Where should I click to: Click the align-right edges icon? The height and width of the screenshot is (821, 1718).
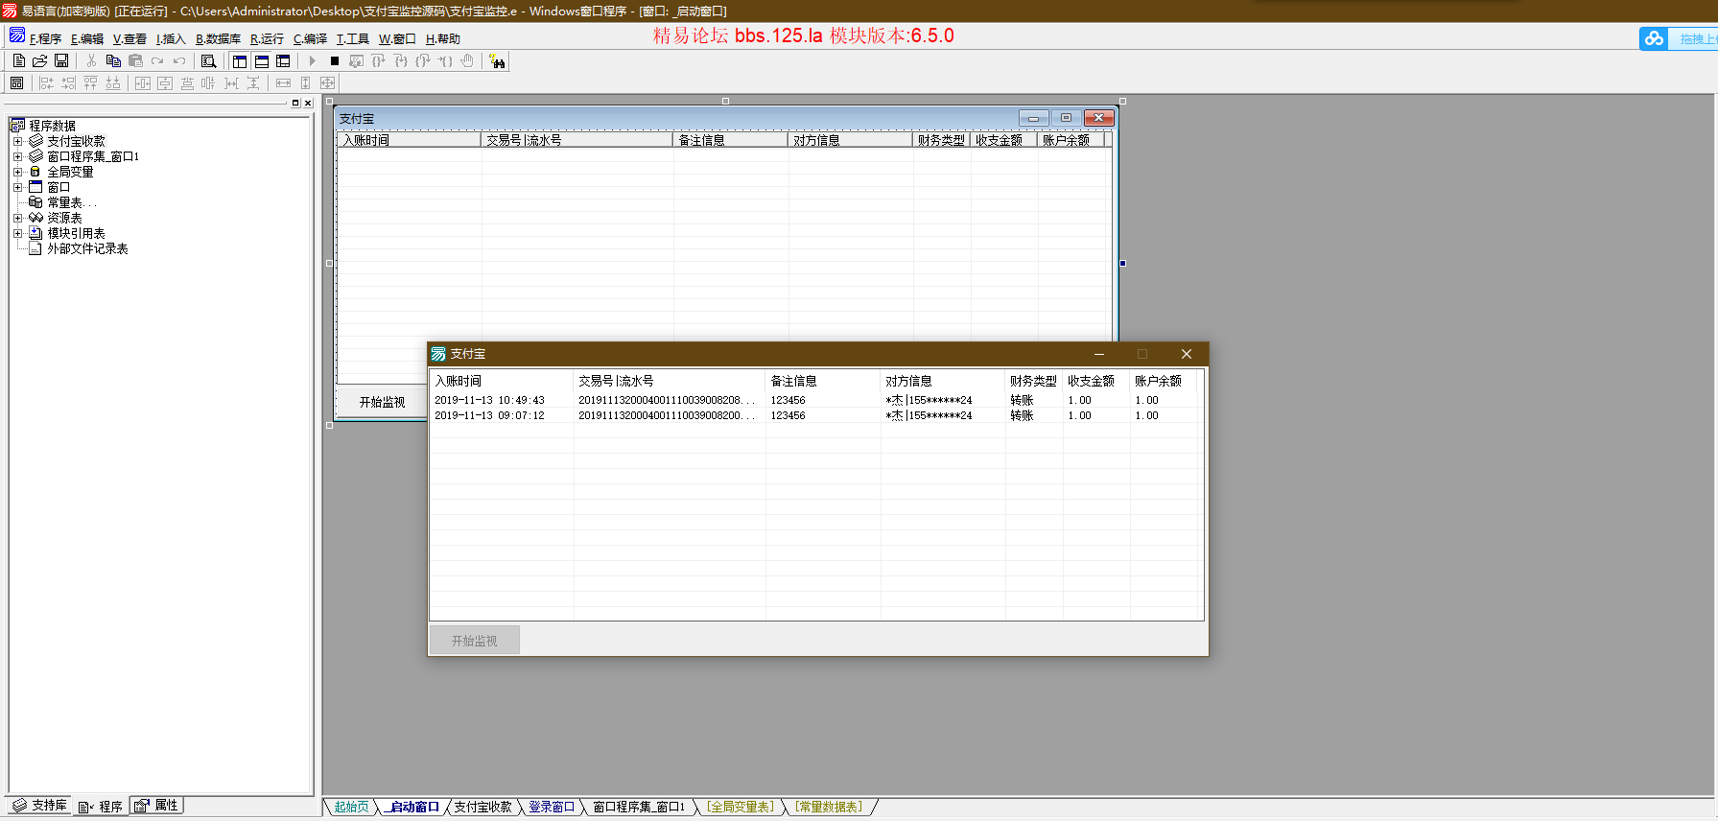(68, 82)
